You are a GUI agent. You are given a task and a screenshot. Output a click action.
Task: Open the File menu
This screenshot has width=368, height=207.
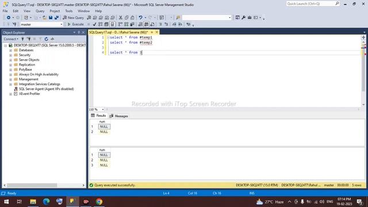click(x=5, y=11)
